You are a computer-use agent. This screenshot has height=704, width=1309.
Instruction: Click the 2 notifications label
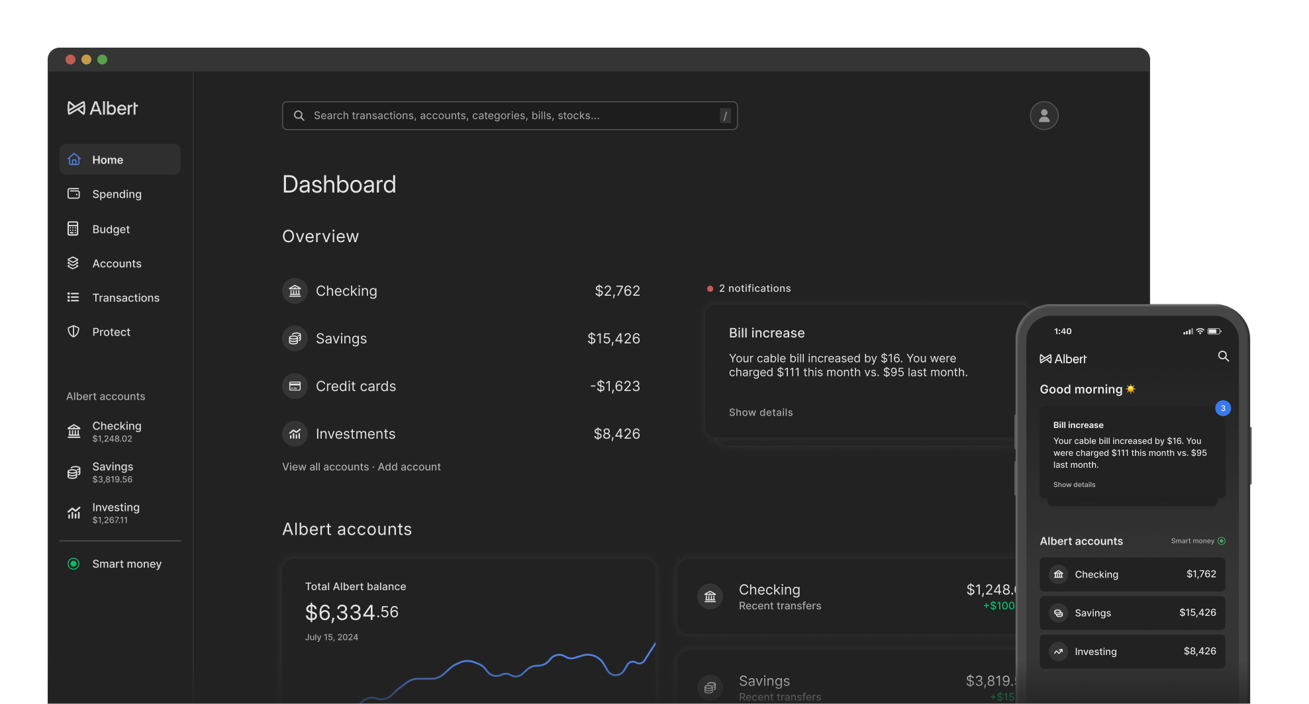755,288
